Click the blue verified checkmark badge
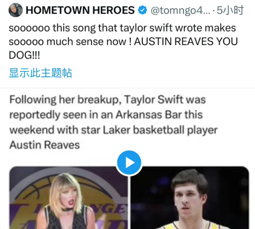The width and height of the screenshot is (255, 229). point(142,10)
